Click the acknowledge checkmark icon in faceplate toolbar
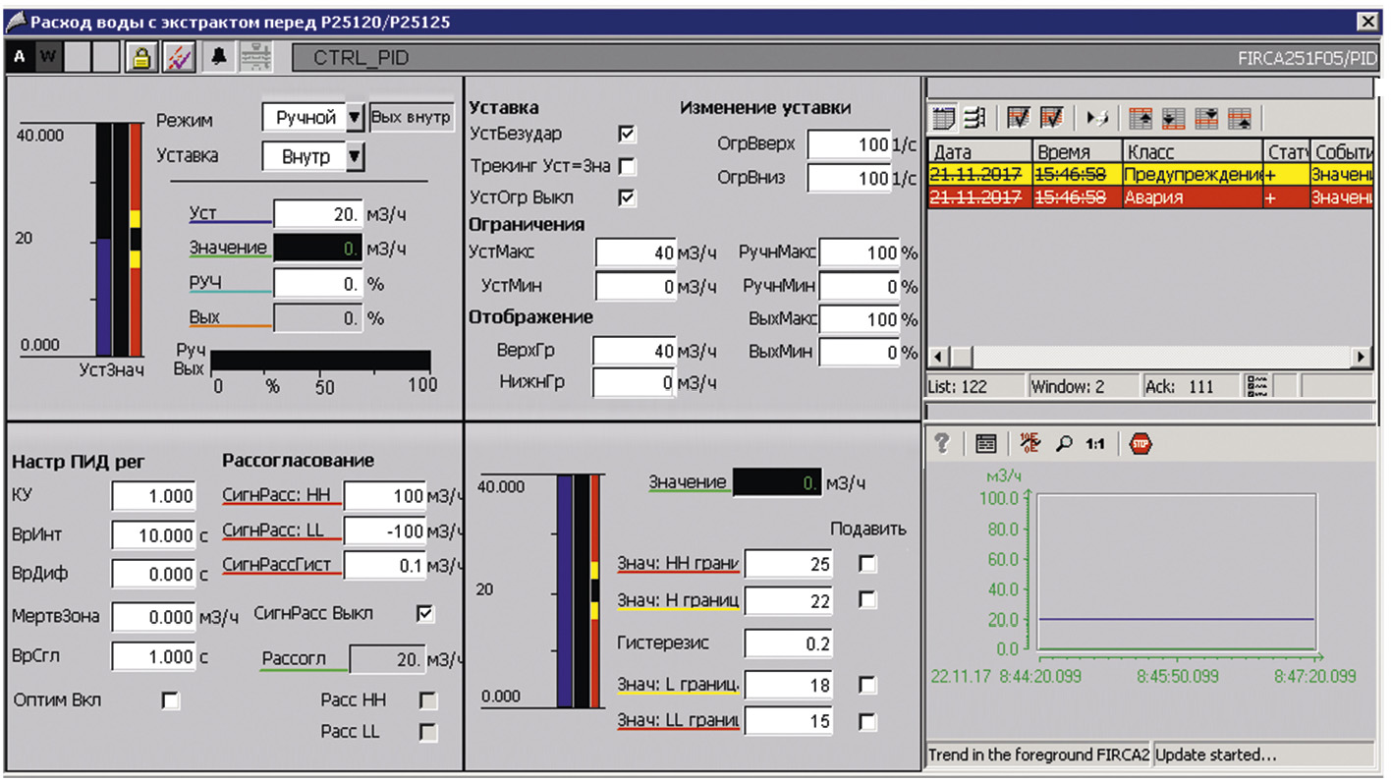The width and height of the screenshot is (1391, 782). [x=178, y=58]
